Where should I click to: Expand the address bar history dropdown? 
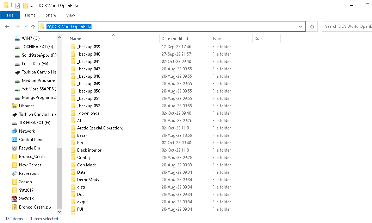[x=300, y=26]
